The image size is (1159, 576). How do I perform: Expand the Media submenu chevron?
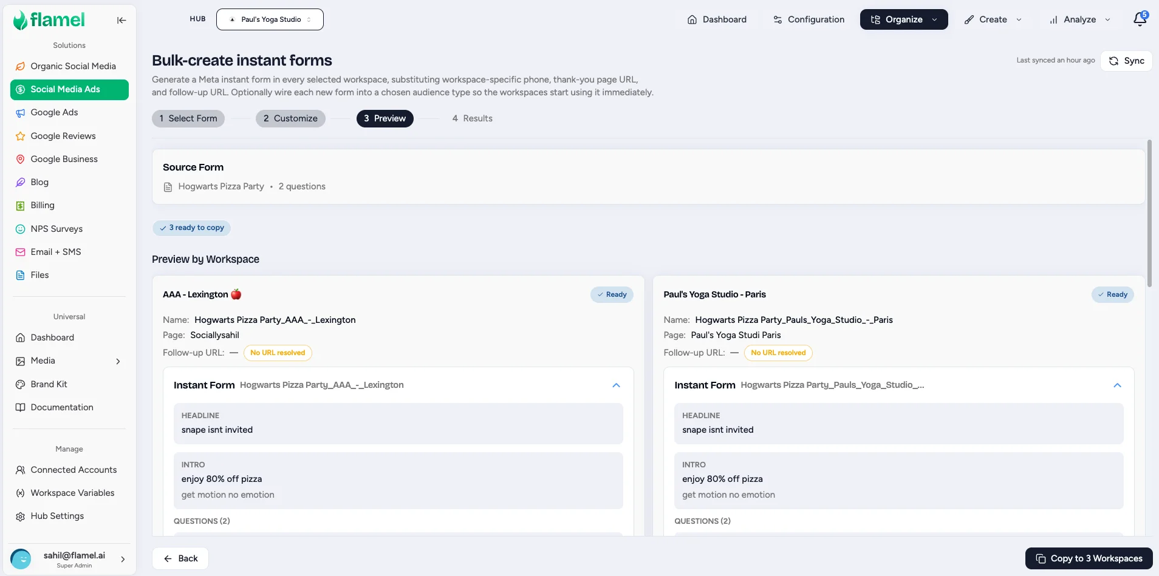(x=118, y=361)
